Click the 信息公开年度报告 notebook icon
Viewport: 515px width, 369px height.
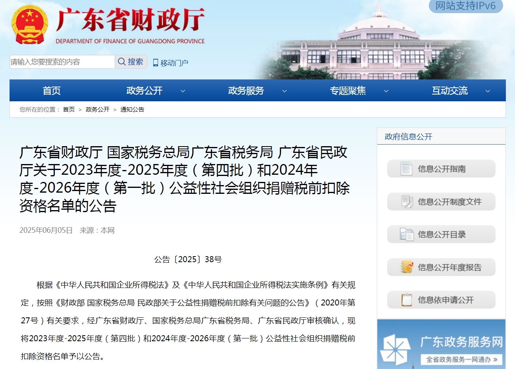click(406, 267)
